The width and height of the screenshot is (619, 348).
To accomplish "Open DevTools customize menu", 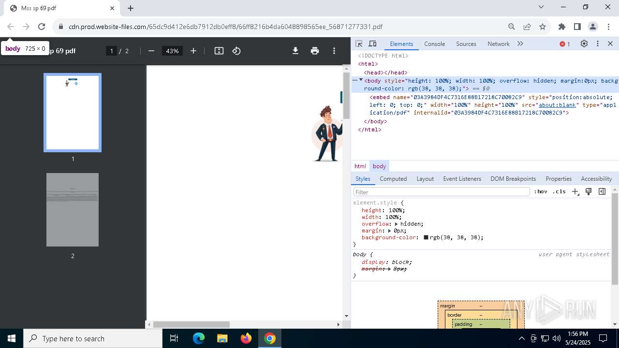I will coord(598,43).
